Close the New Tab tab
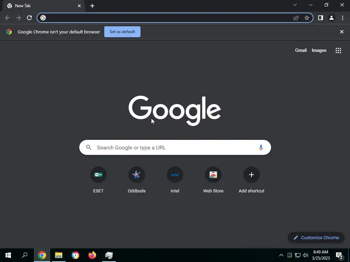This screenshot has width=350, height=262. pyautogui.click(x=79, y=6)
